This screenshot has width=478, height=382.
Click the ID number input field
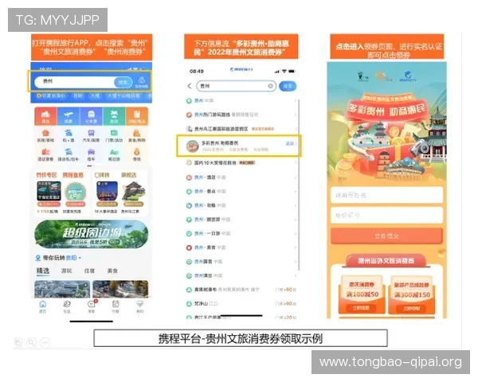(x=386, y=216)
